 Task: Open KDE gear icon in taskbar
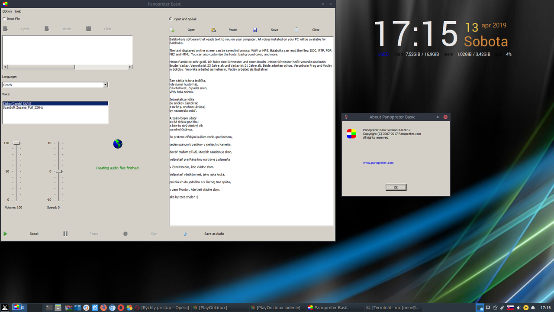pos(95,308)
